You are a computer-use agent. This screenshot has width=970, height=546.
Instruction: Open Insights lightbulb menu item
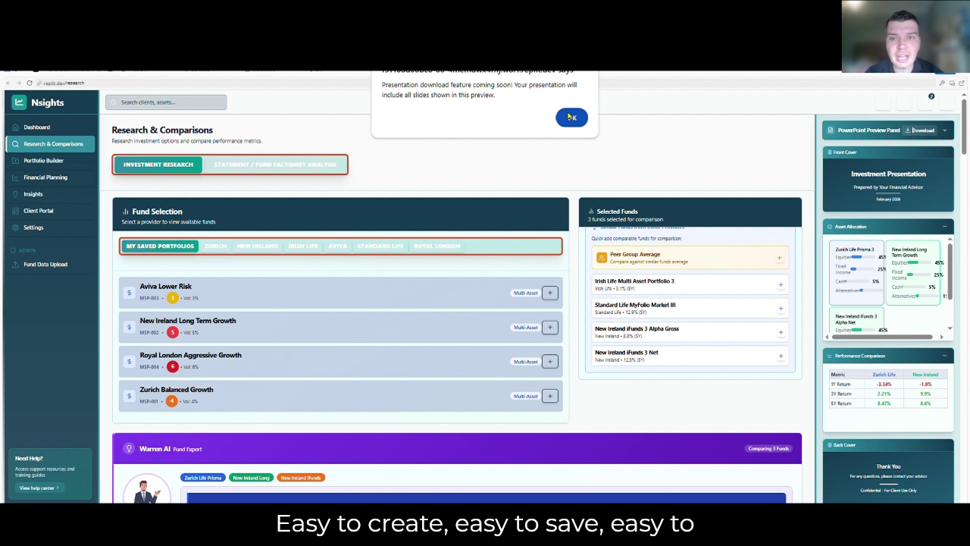33,194
